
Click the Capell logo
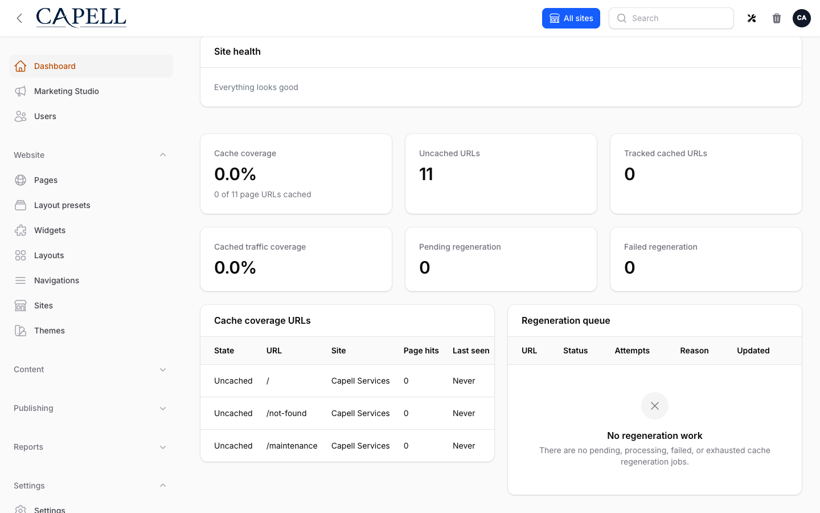click(81, 18)
